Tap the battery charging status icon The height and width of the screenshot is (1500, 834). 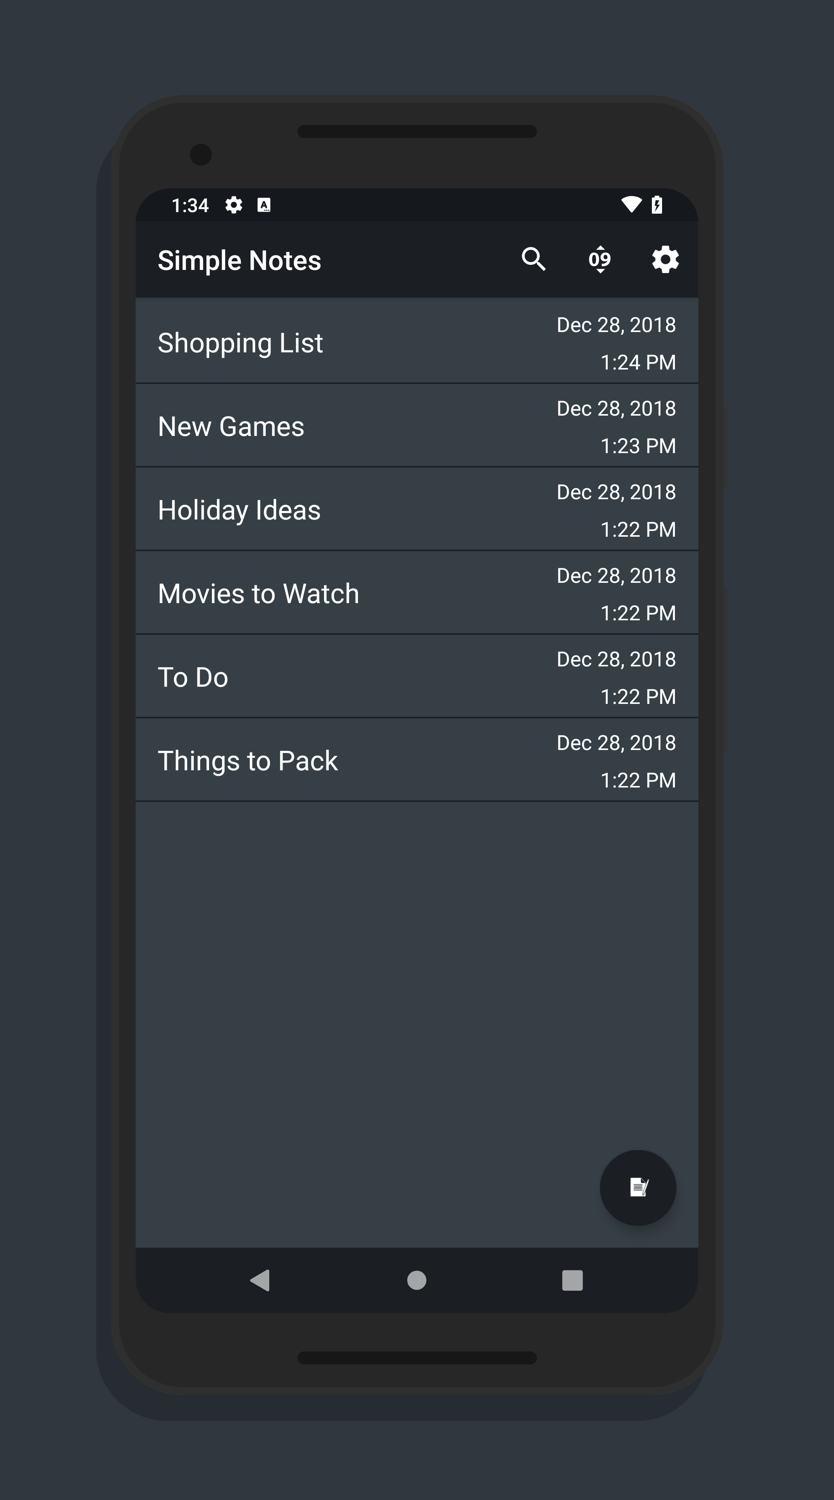pyautogui.click(x=657, y=204)
